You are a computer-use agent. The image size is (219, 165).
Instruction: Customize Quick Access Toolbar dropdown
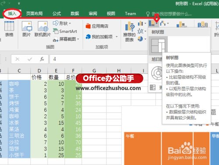pyautogui.click(x=19, y=3)
